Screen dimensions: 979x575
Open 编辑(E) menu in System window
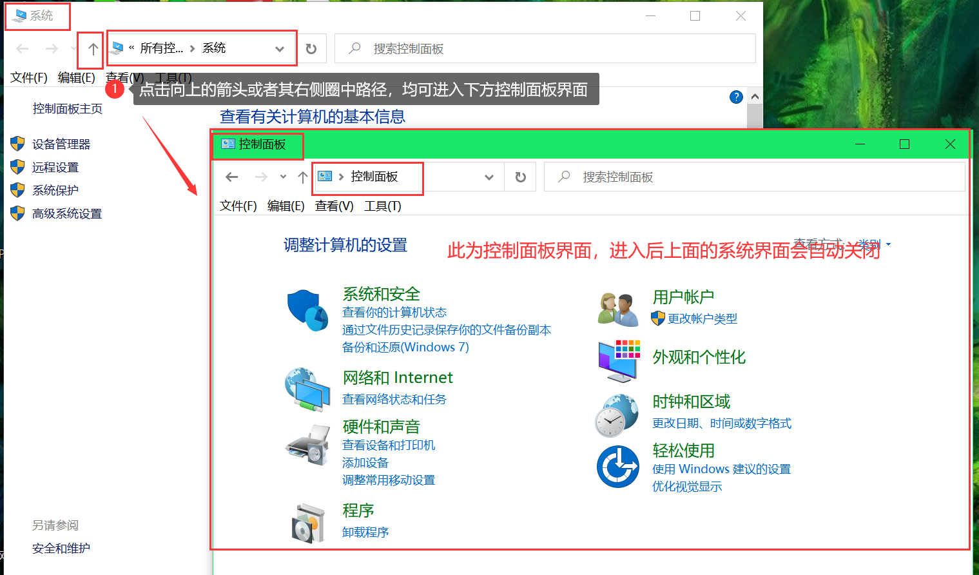tap(77, 77)
